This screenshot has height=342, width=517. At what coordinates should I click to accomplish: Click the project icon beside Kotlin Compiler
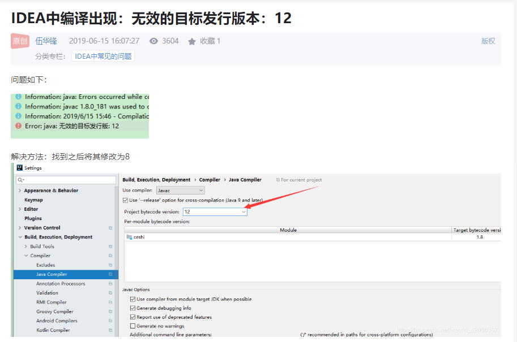pyautogui.click(x=110, y=330)
